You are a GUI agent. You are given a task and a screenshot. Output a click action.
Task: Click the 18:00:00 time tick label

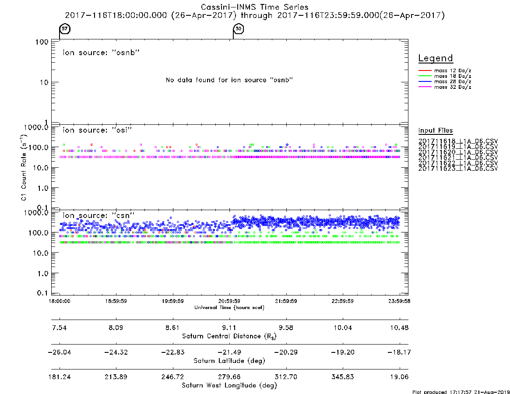pyautogui.click(x=60, y=301)
